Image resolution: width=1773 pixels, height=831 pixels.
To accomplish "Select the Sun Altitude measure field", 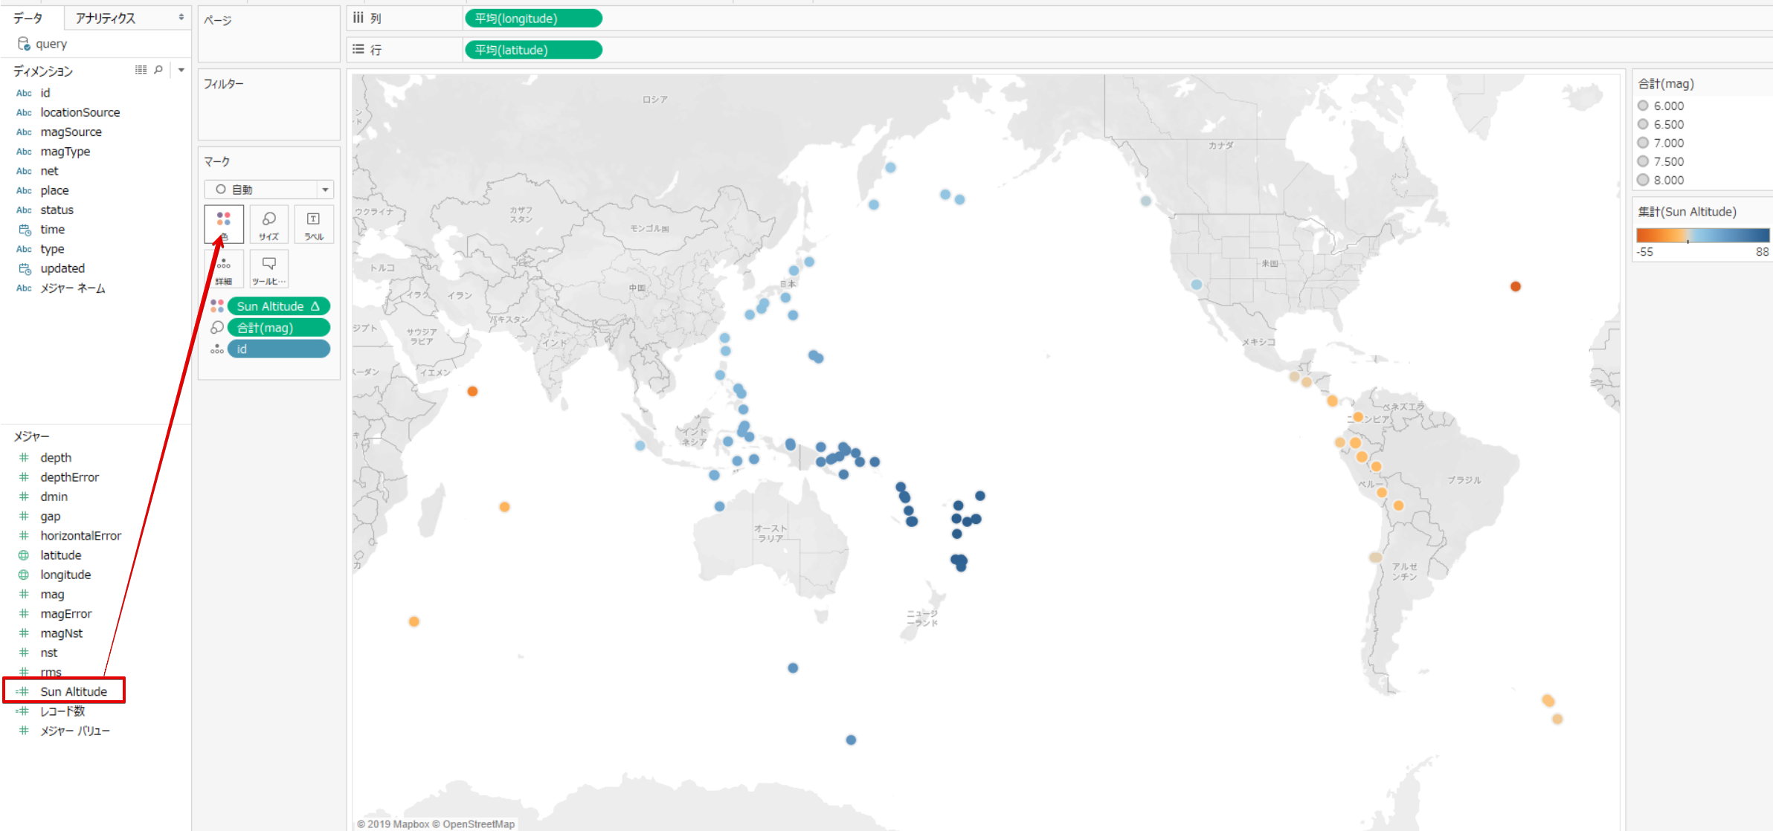I will click(x=74, y=691).
